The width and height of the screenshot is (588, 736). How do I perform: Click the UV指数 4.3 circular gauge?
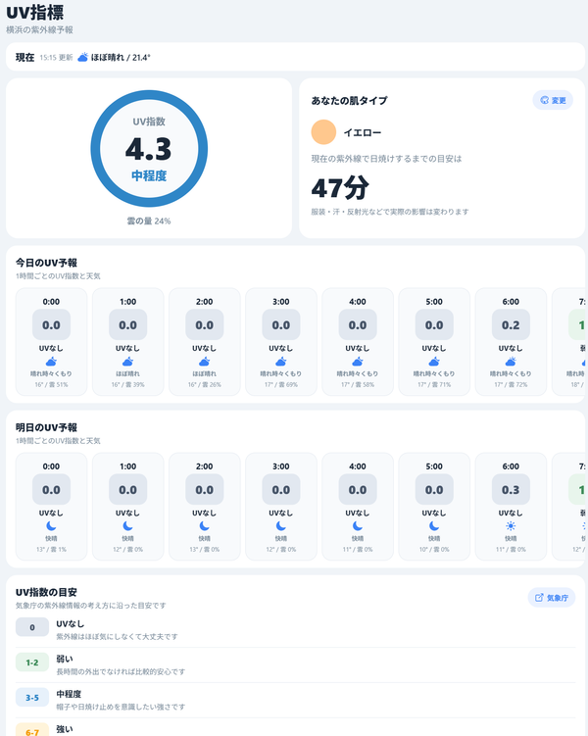tap(149, 149)
